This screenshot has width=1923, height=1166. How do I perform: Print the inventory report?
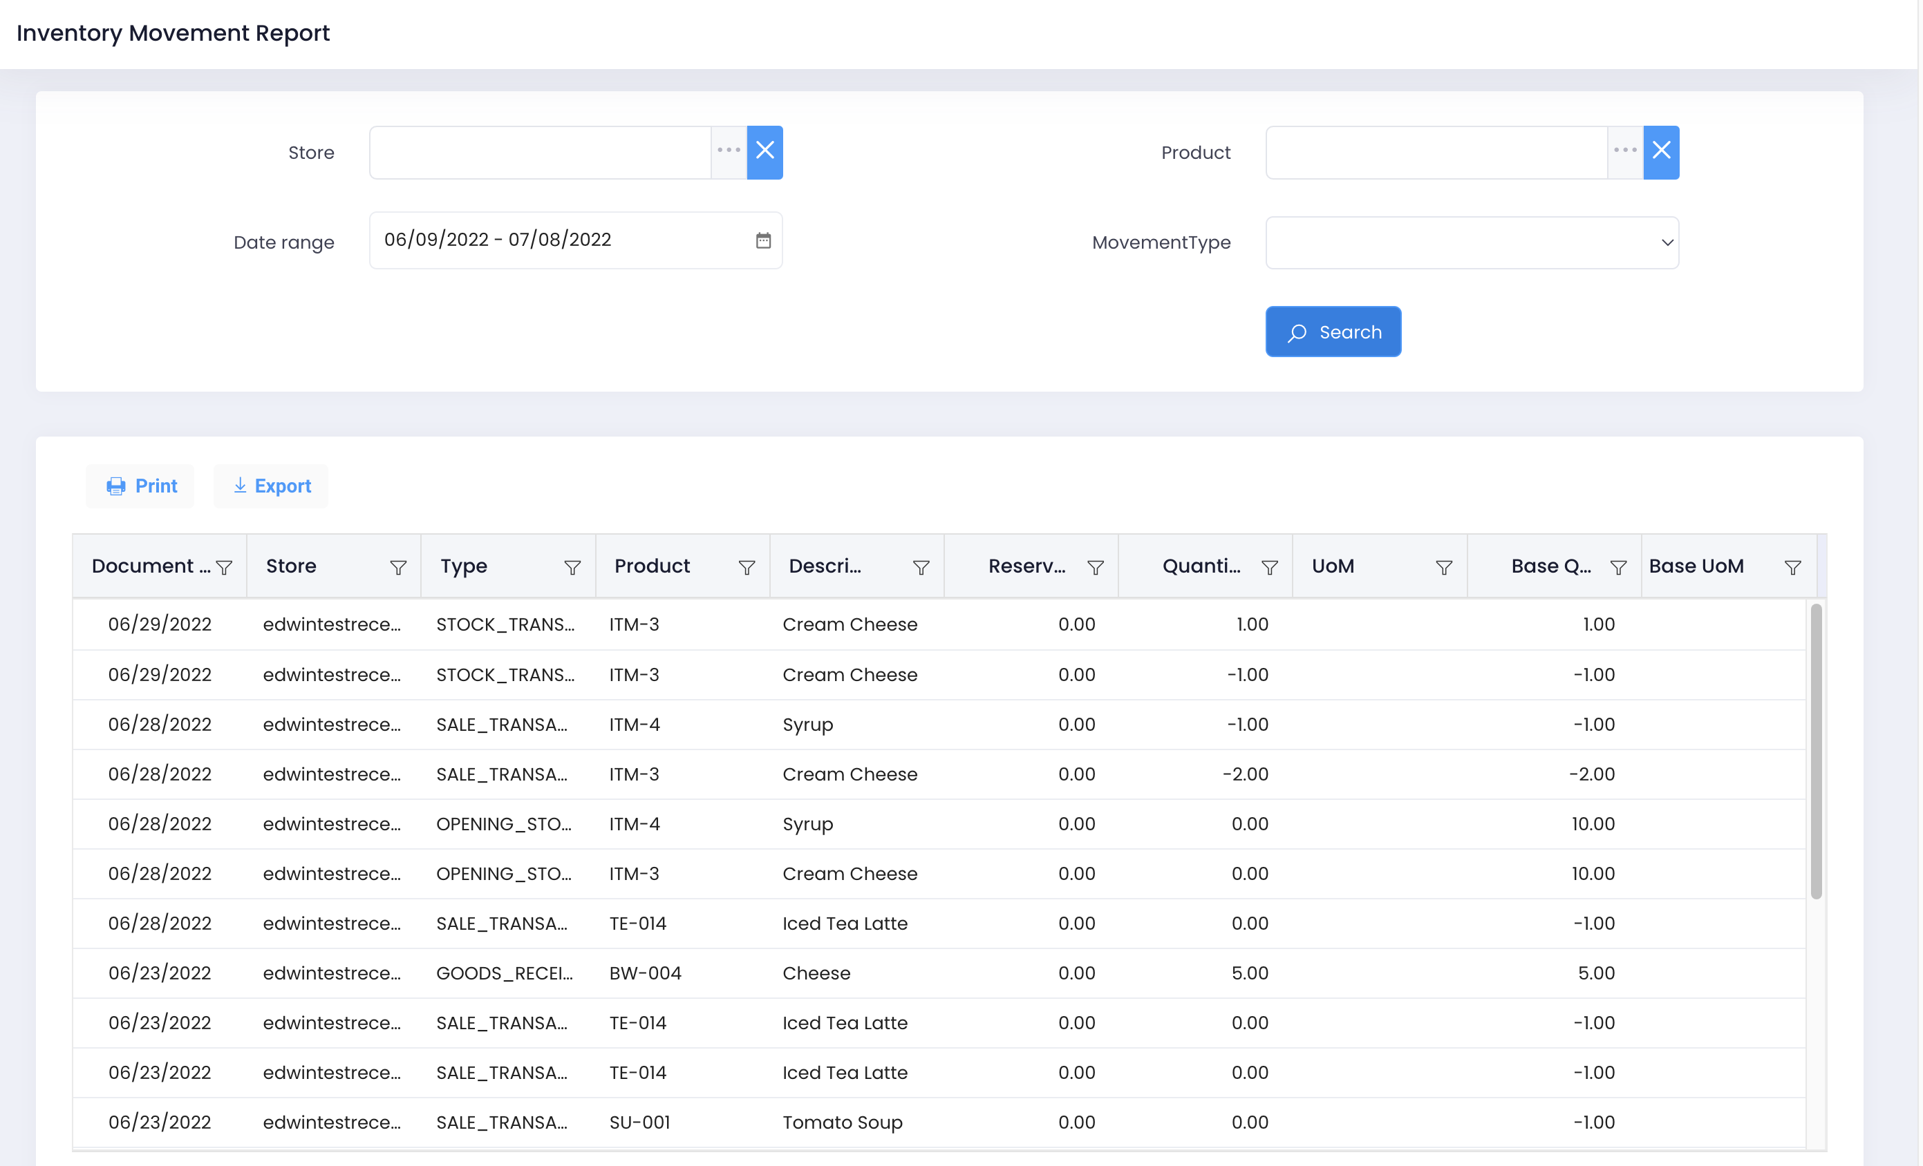pos(140,486)
